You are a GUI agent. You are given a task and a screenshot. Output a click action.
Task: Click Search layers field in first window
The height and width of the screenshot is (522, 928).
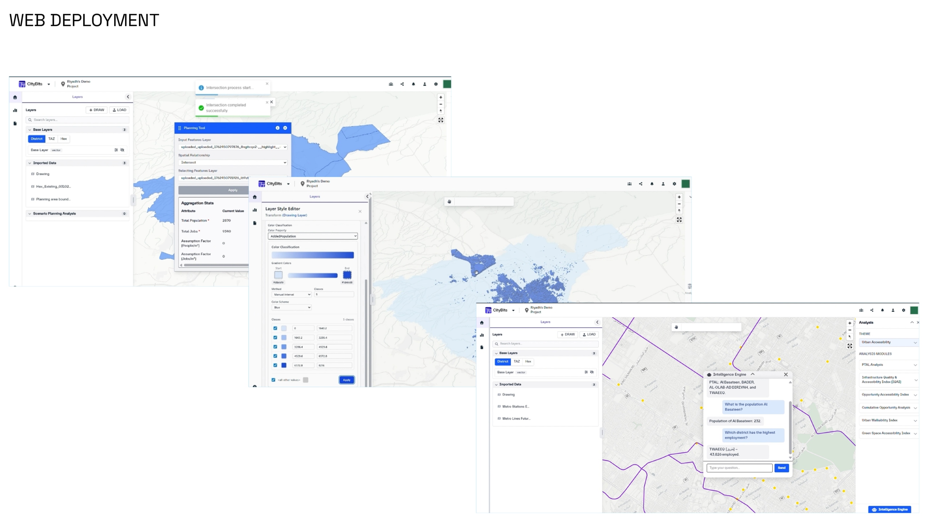coord(77,120)
